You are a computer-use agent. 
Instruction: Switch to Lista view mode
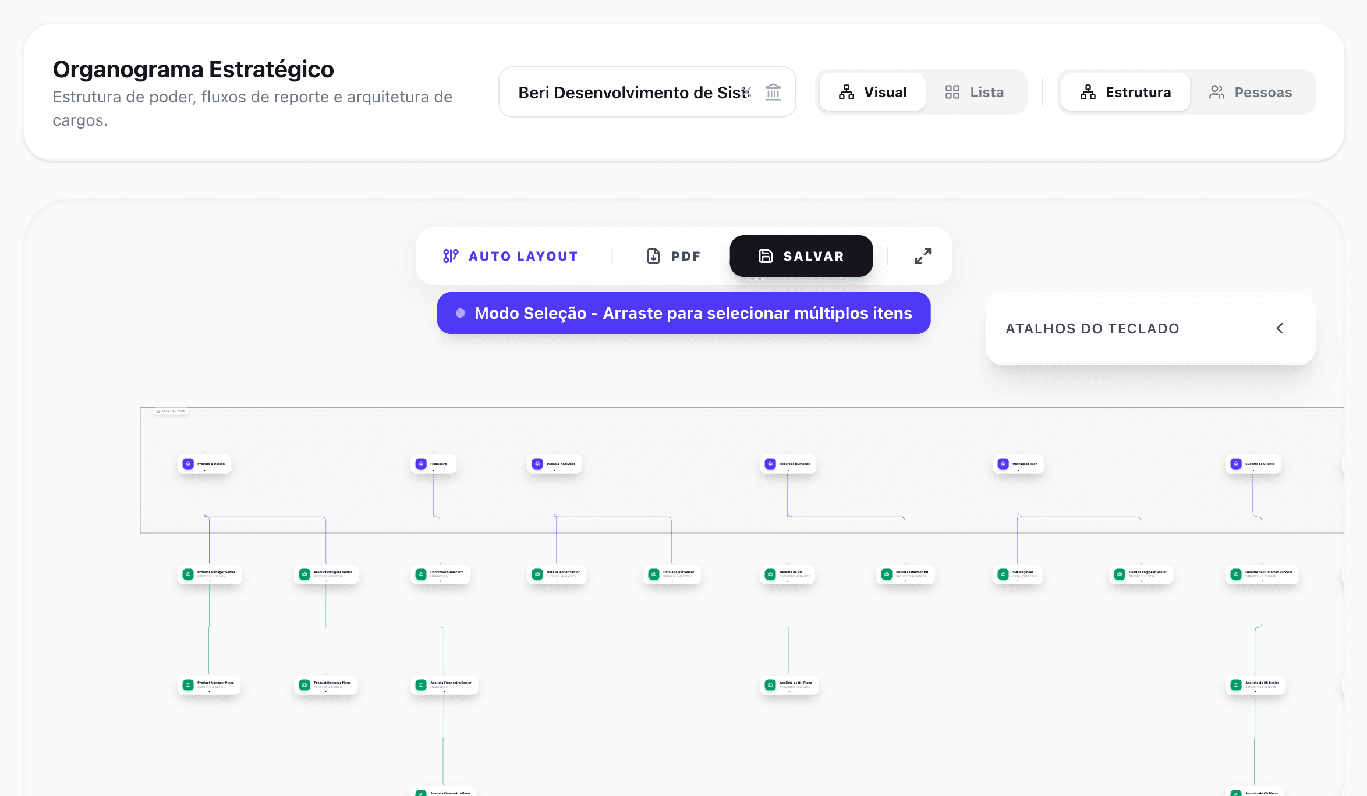pyautogui.click(x=975, y=92)
